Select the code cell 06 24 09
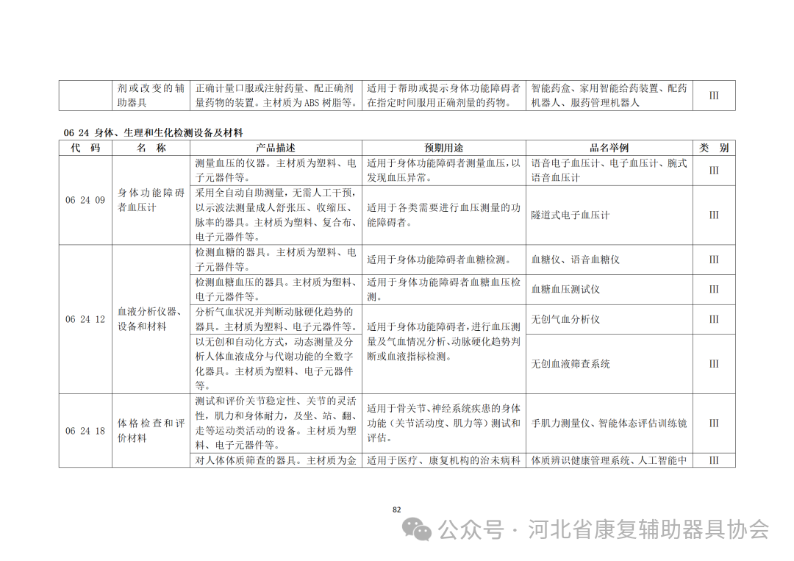The height and width of the screenshot is (561, 794). pos(85,199)
